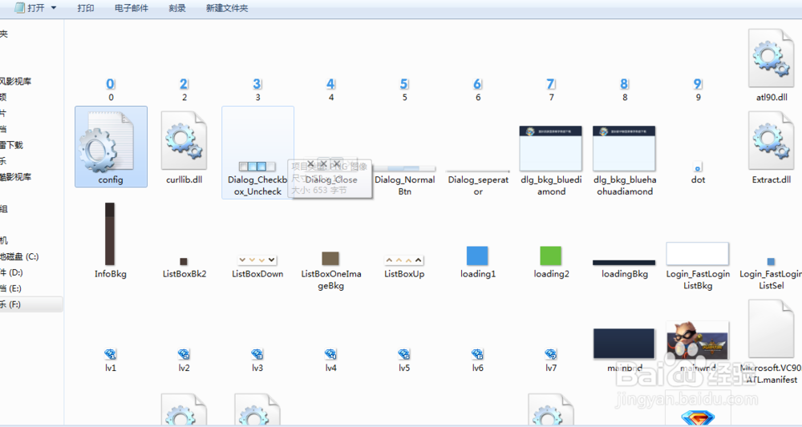
Task: Select the lv6 diamond icon file
Action: coord(477,354)
